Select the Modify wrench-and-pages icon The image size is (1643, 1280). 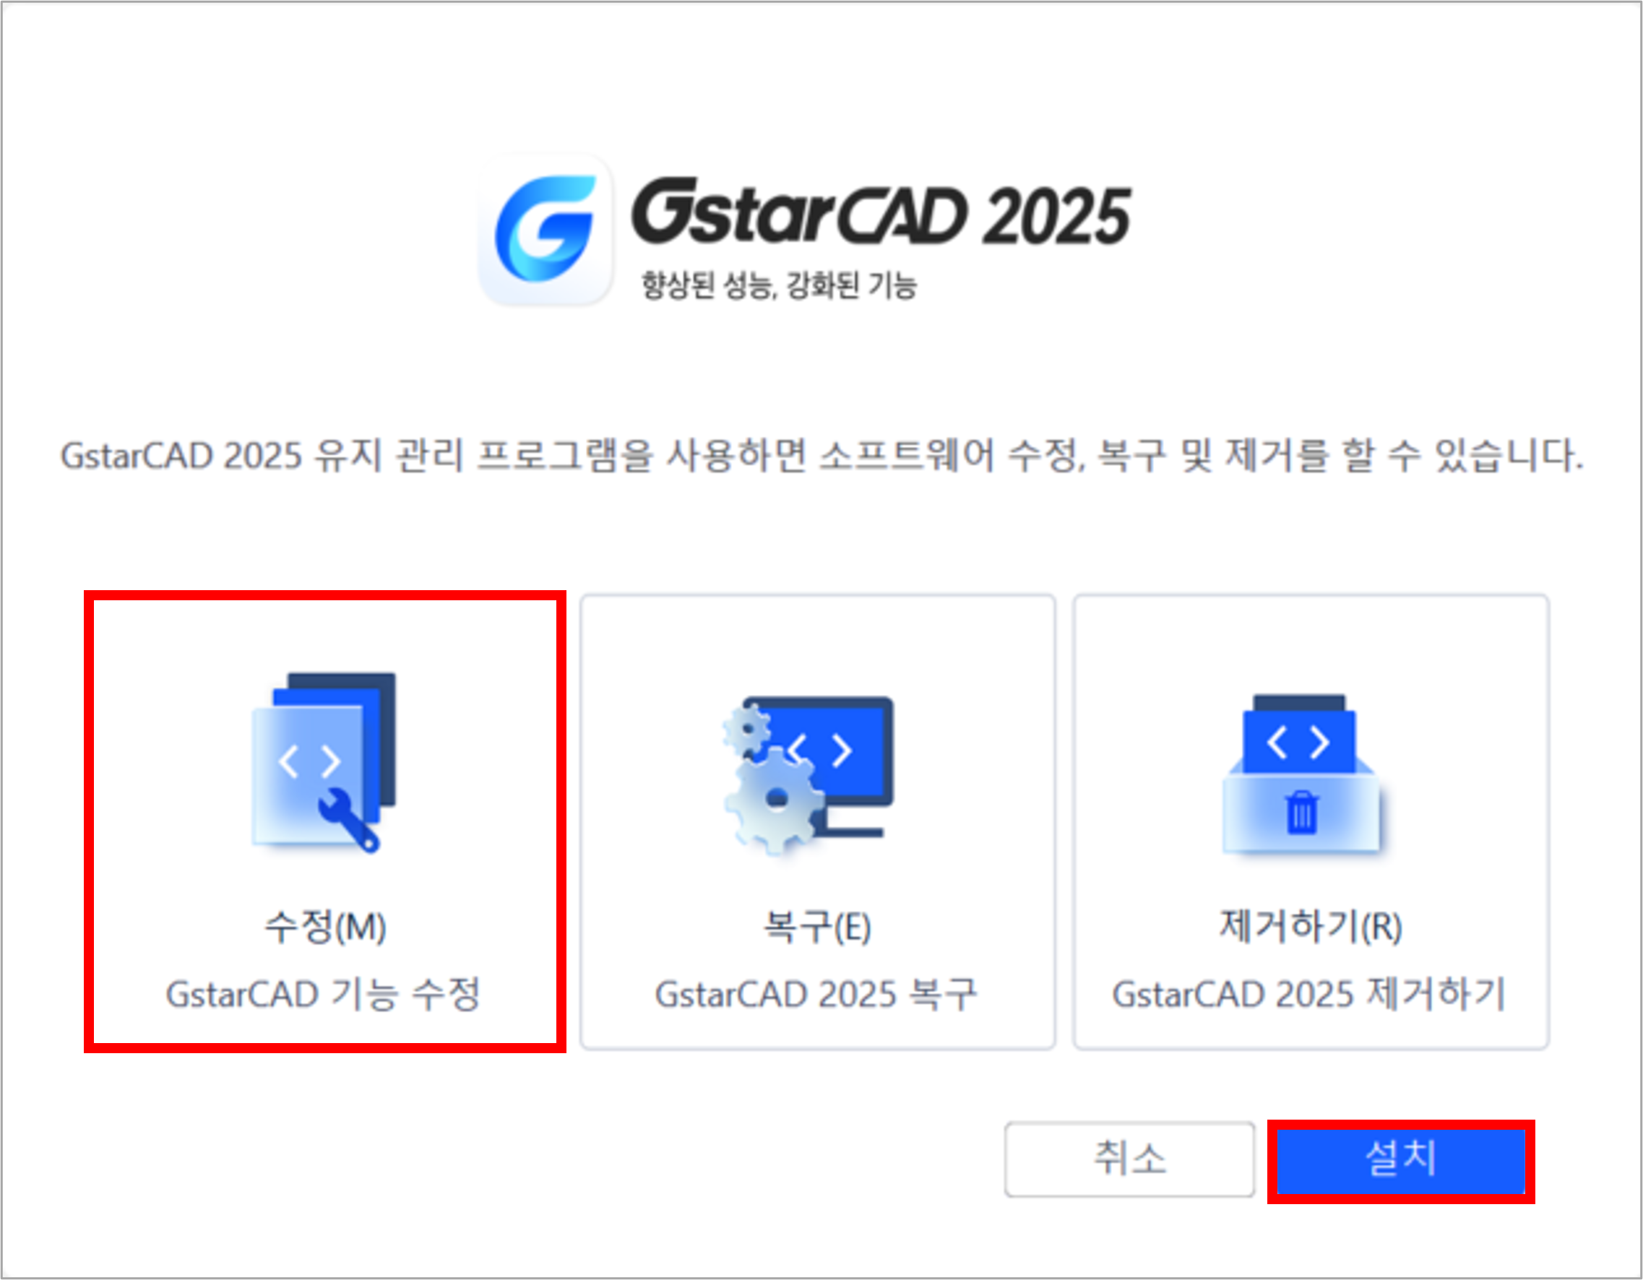pyautogui.click(x=324, y=763)
